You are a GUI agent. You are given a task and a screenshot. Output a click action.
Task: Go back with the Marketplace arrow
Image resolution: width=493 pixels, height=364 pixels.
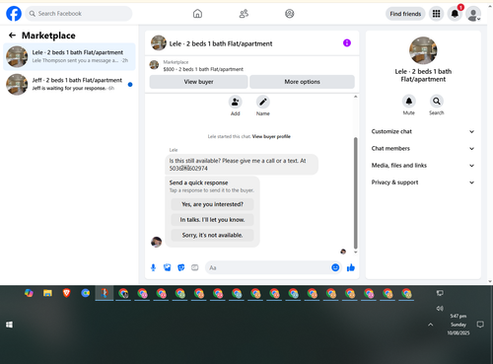coord(12,36)
